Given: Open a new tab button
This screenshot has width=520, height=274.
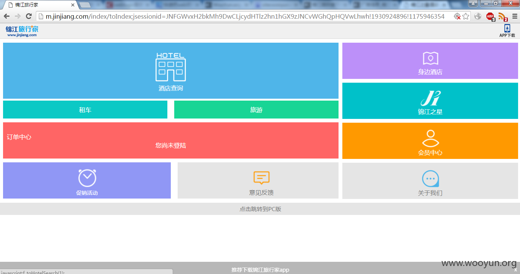Looking at the screenshot, I should 85,5.
